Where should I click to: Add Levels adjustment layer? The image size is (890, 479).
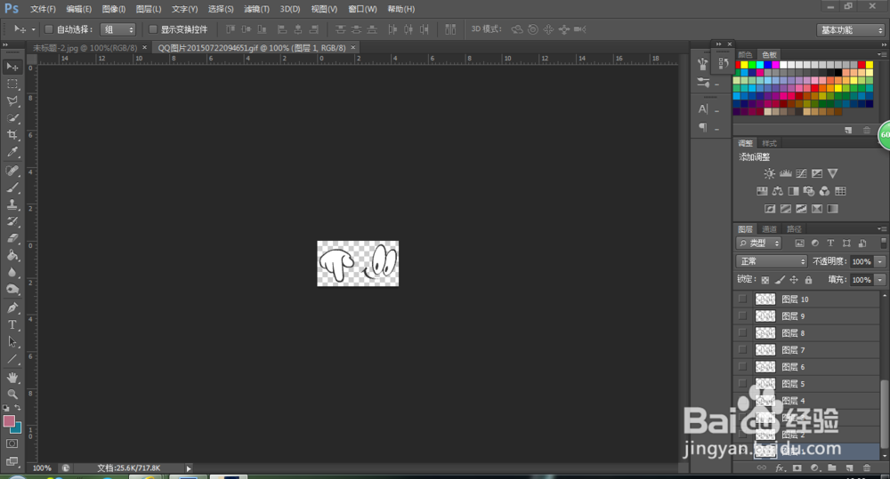[786, 173]
